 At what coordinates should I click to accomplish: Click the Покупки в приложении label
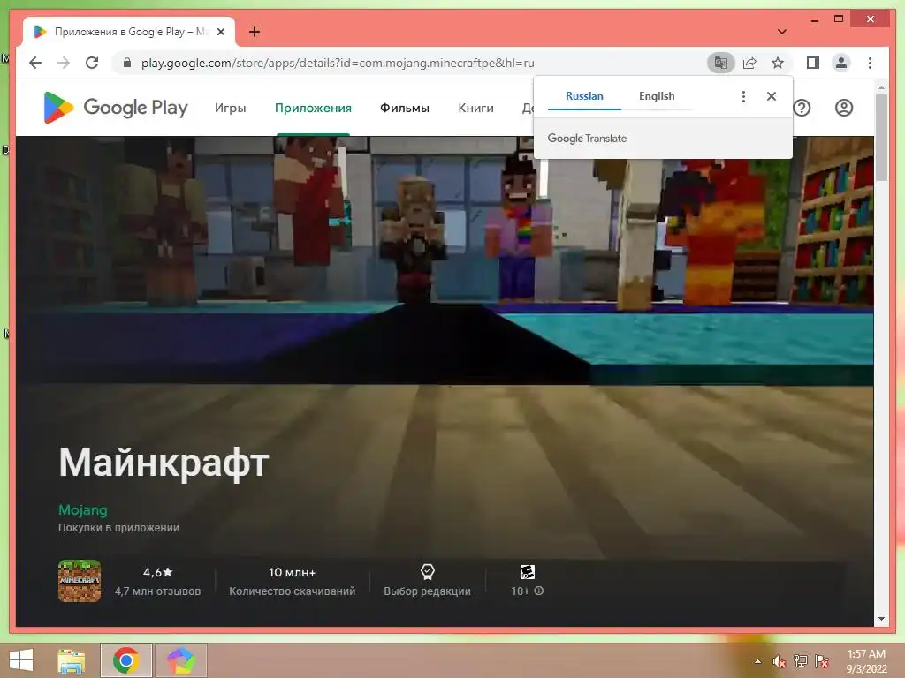point(119,528)
